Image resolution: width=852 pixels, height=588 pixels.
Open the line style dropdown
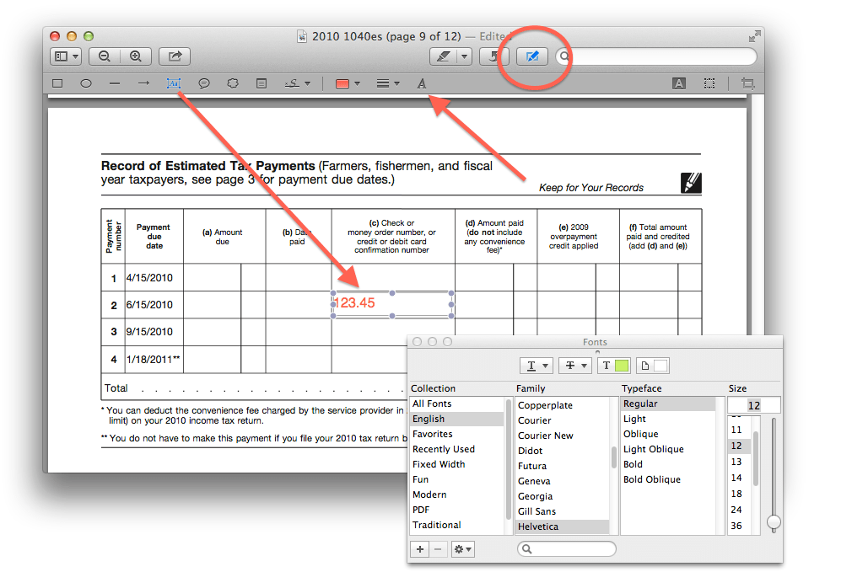388,83
